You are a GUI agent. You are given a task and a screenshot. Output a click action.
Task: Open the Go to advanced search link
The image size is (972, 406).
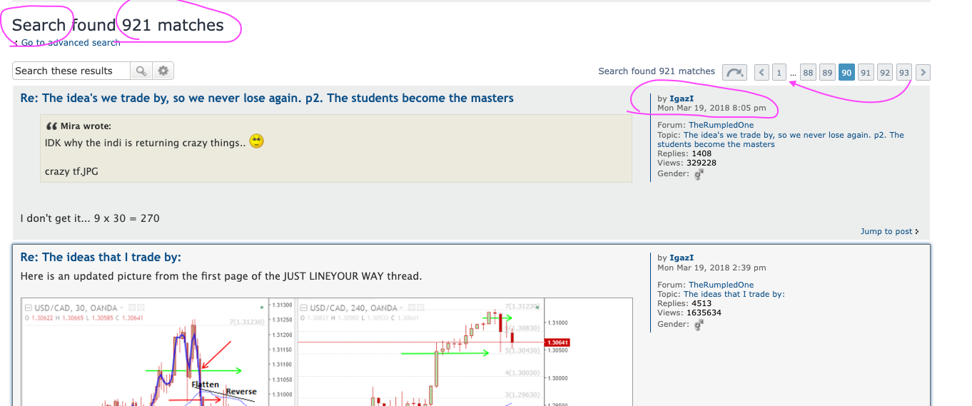tap(71, 43)
